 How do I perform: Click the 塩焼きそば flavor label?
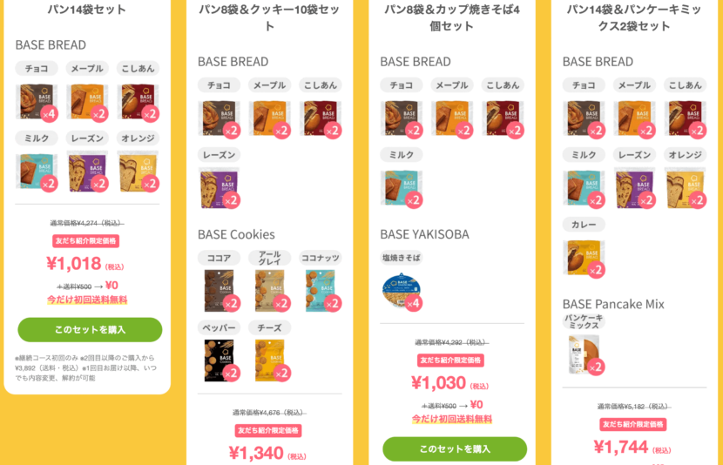402,258
